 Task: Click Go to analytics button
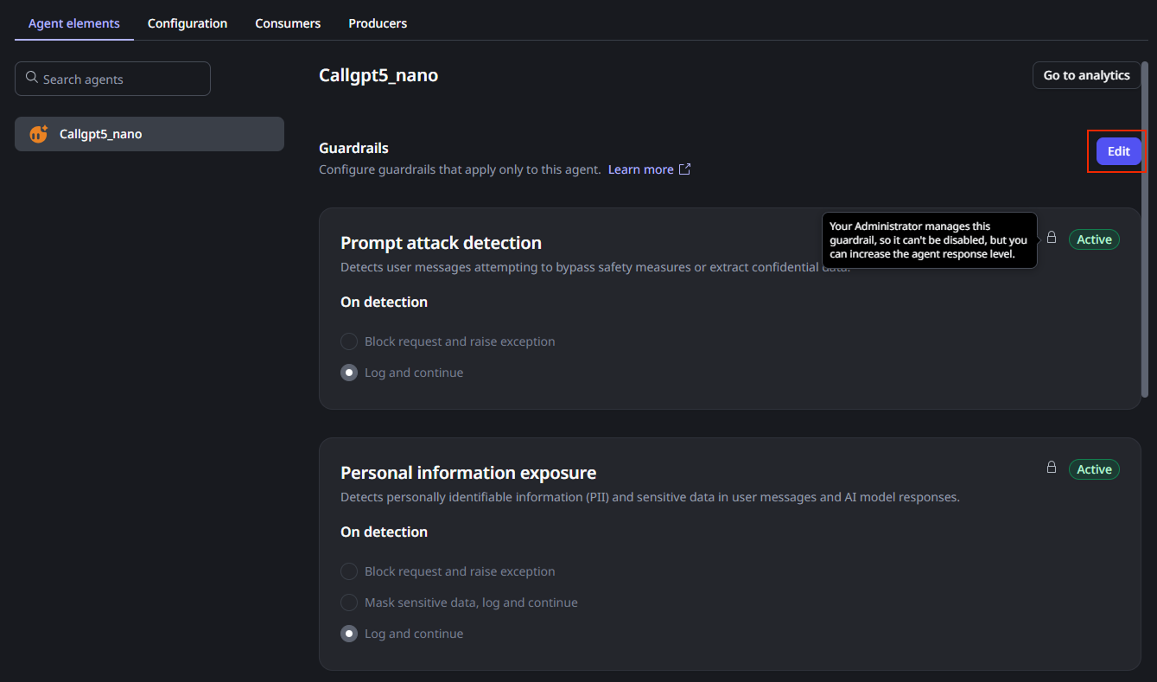pos(1086,75)
